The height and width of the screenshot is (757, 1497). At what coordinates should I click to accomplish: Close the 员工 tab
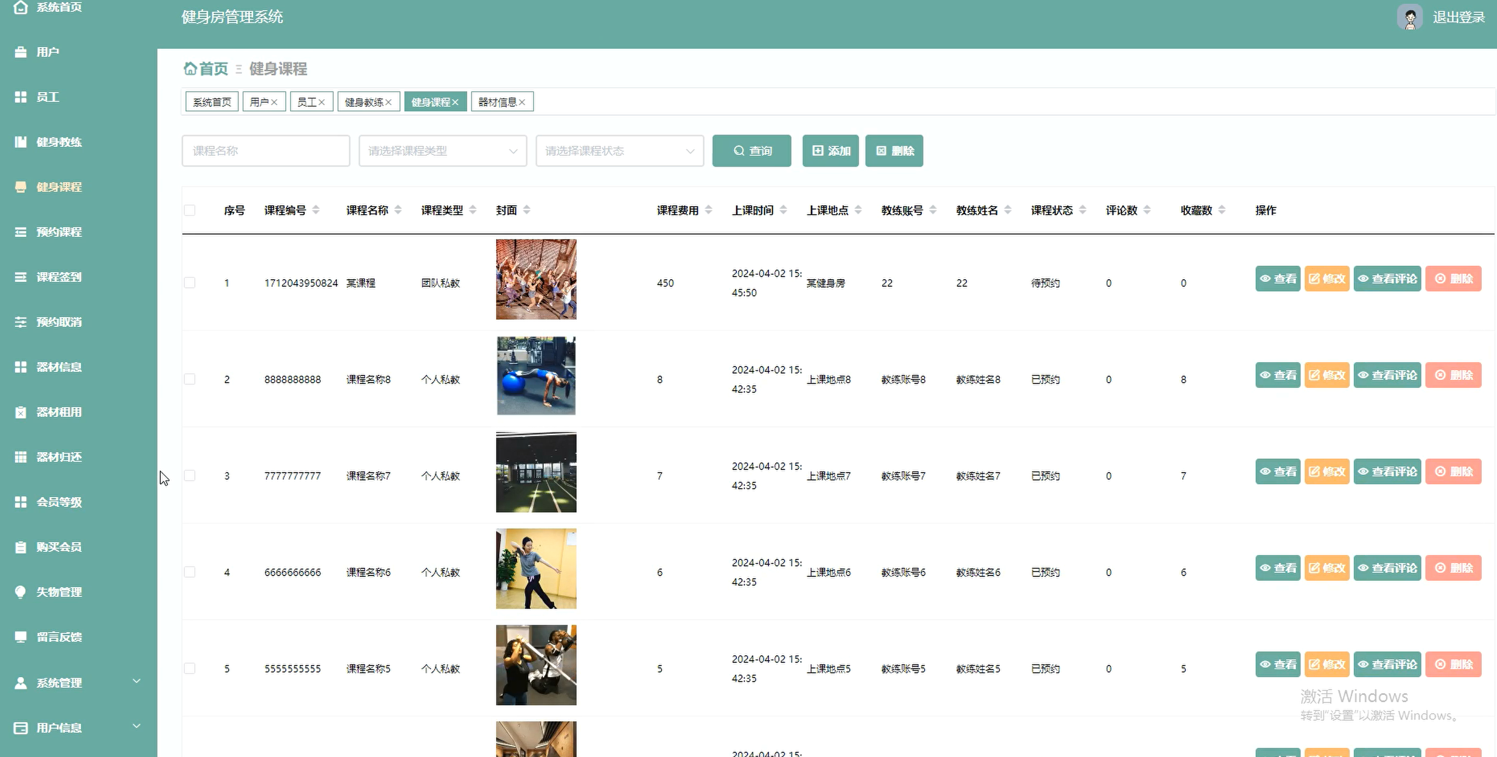[321, 102]
